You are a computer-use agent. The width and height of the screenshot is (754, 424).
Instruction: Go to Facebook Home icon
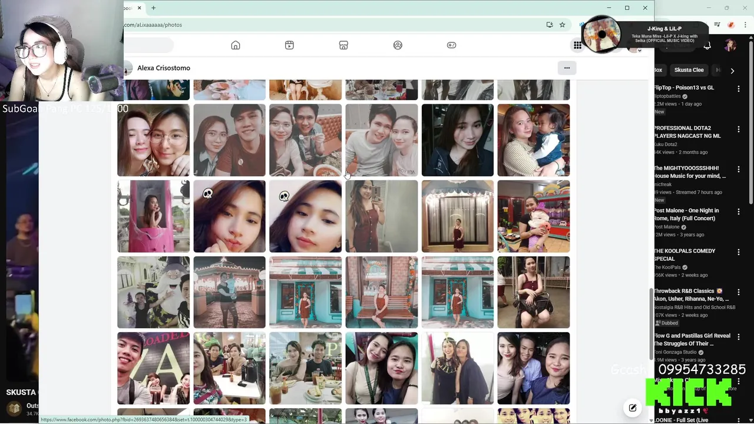pos(236,45)
